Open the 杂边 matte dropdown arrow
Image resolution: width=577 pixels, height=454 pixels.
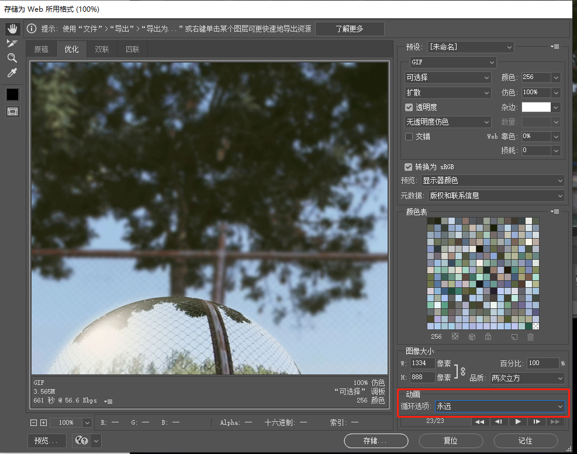pyautogui.click(x=556, y=107)
